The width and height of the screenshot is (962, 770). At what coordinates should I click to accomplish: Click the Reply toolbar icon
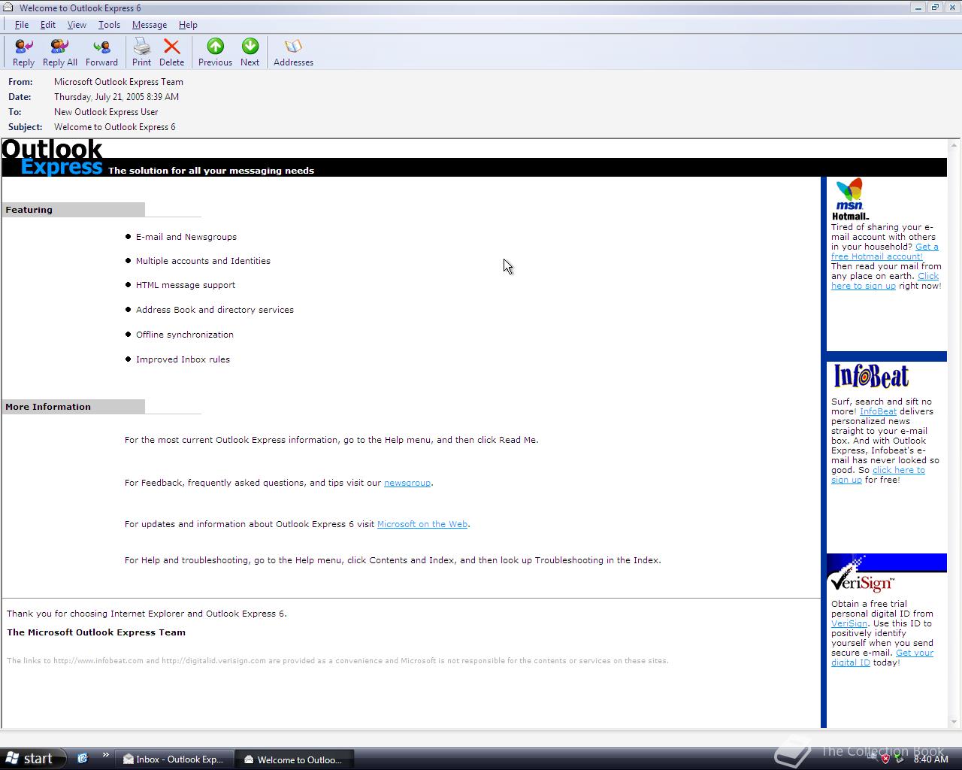tap(23, 53)
